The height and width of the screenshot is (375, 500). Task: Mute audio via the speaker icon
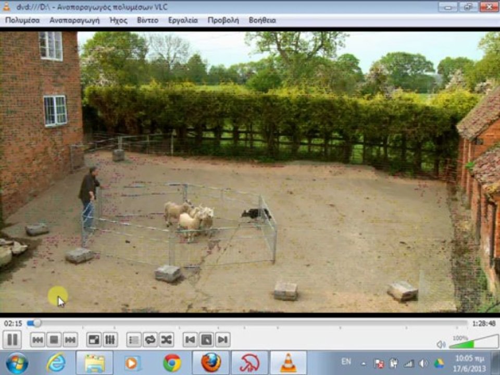point(441,344)
